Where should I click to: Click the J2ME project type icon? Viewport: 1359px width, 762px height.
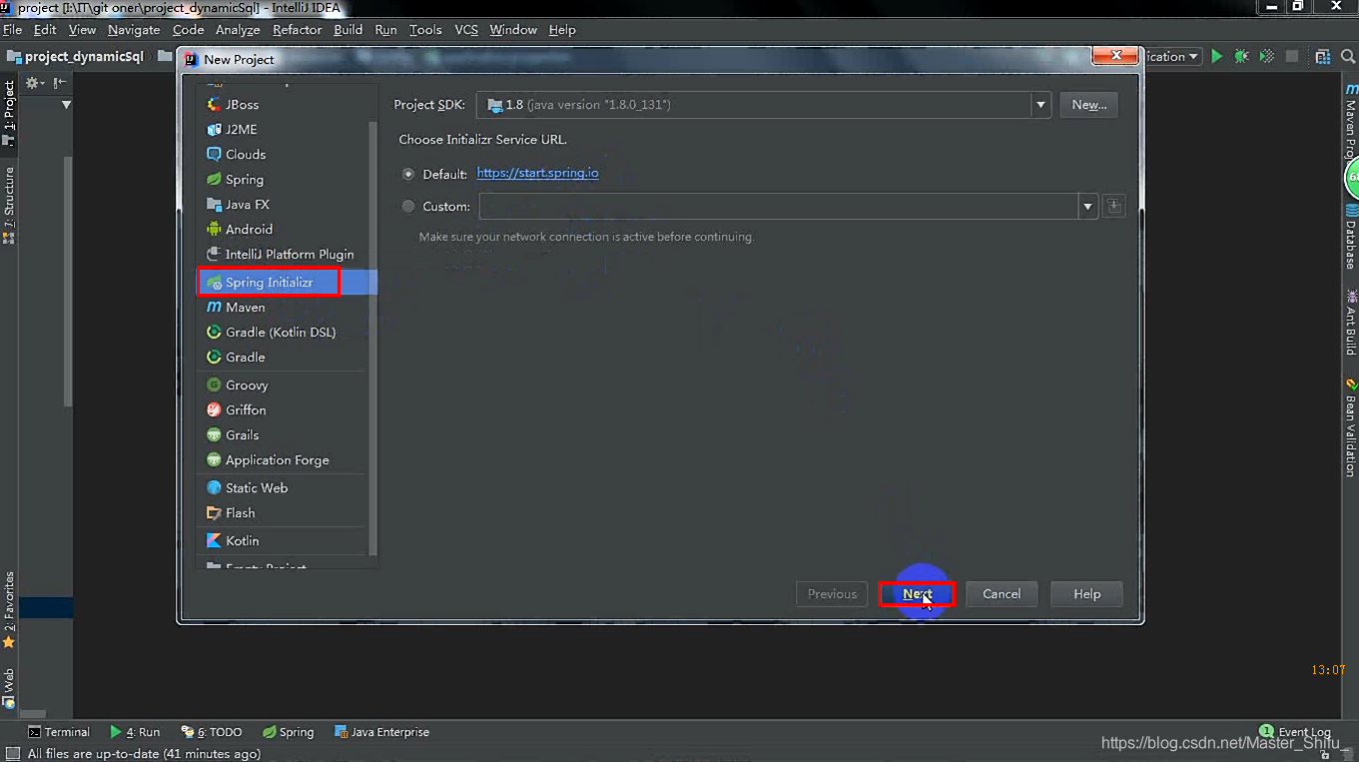pyautogui.click(x=214, y=129)
